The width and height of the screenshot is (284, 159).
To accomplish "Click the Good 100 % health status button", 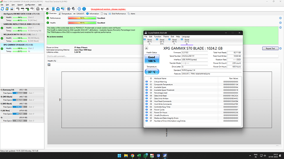I will (152, 59).
